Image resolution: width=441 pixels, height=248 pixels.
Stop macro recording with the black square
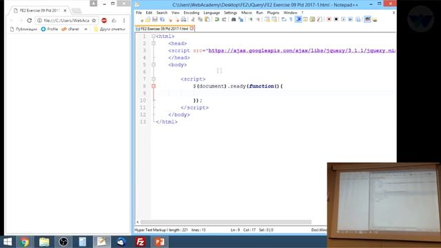(x=336, y=19)
